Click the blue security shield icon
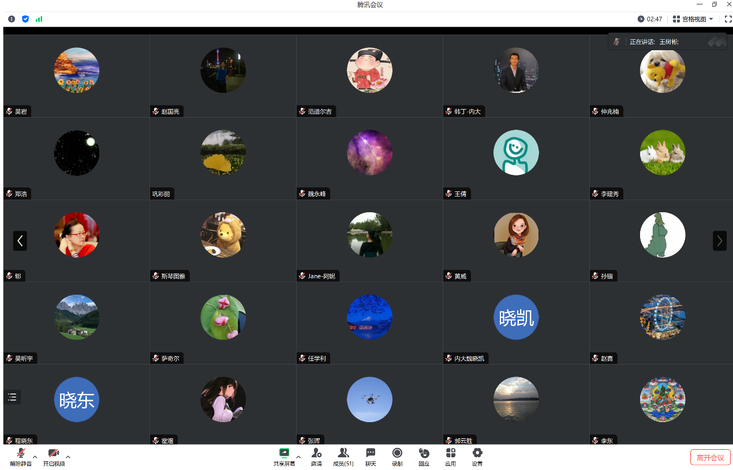The height and width of the screenshot is (470, 733). [25, 19]
